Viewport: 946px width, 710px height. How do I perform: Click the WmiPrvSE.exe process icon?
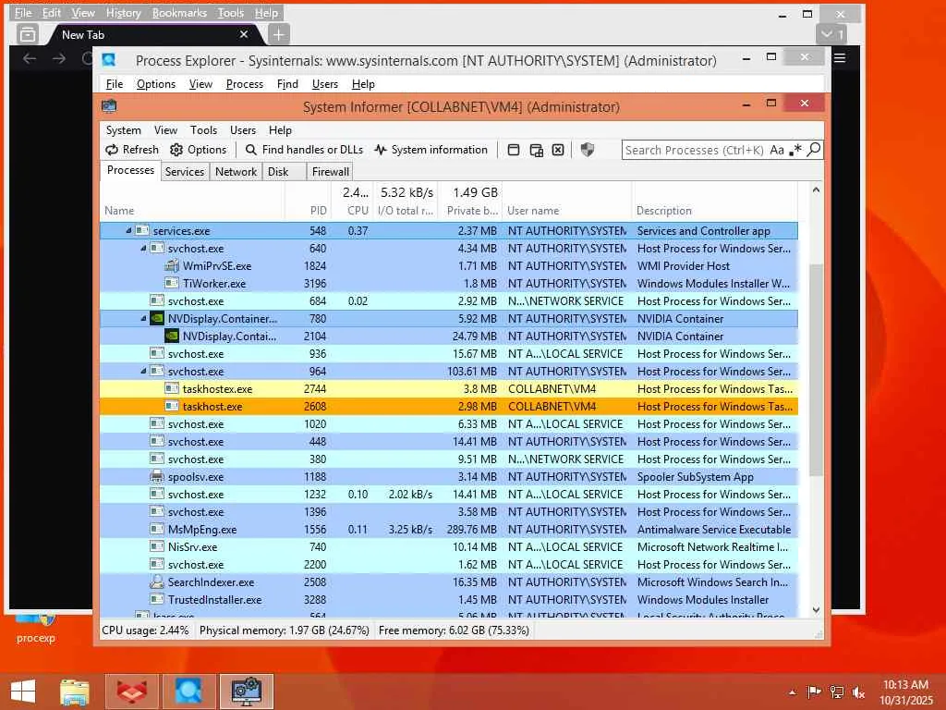(x=172, y=265)
